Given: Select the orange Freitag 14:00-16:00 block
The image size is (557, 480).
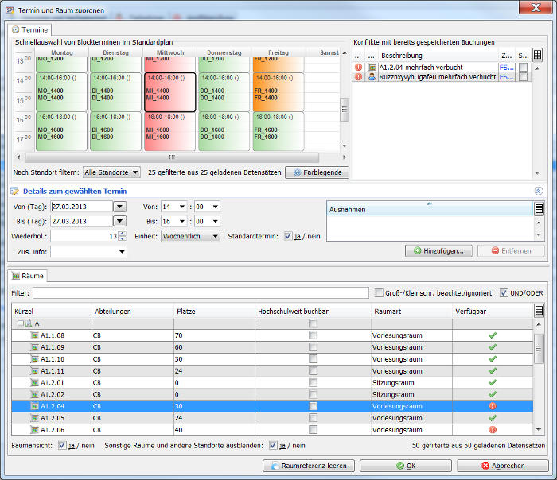Looking at the screenshot, I should click(278, 92).
